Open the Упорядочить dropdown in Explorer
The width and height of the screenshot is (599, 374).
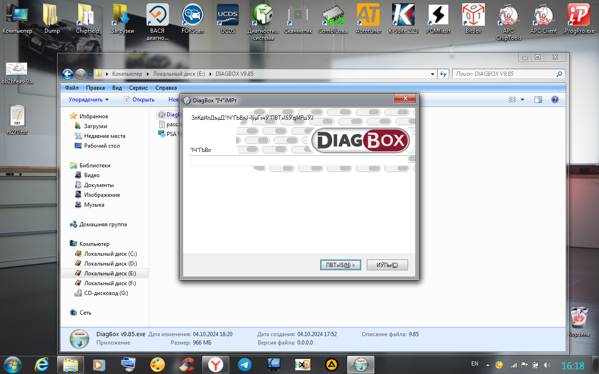point(88,100)
